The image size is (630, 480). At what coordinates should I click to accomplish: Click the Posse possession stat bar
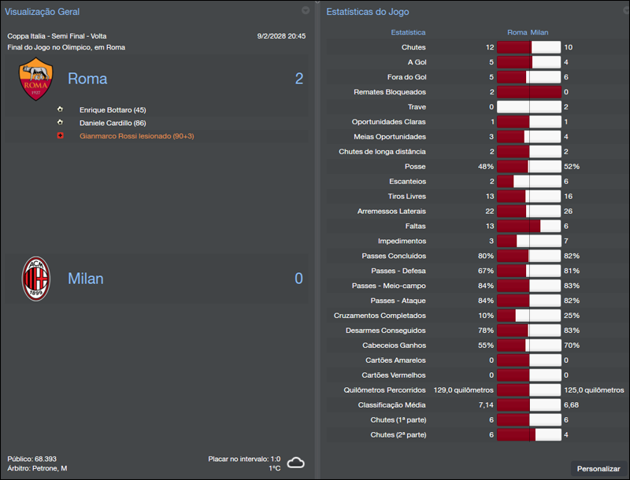click(x=528, y=166)
